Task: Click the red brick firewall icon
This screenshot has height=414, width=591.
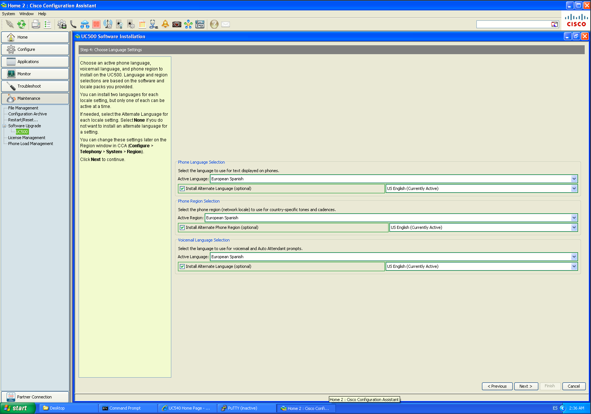Action: pyautogui.click(x=96, y=24)
